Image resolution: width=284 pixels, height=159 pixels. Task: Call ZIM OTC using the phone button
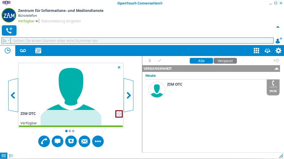(x=44, y=141)
